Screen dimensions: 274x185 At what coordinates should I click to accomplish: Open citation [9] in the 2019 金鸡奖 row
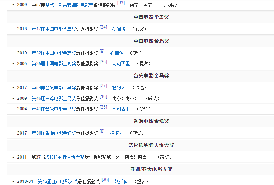[102, 51]
